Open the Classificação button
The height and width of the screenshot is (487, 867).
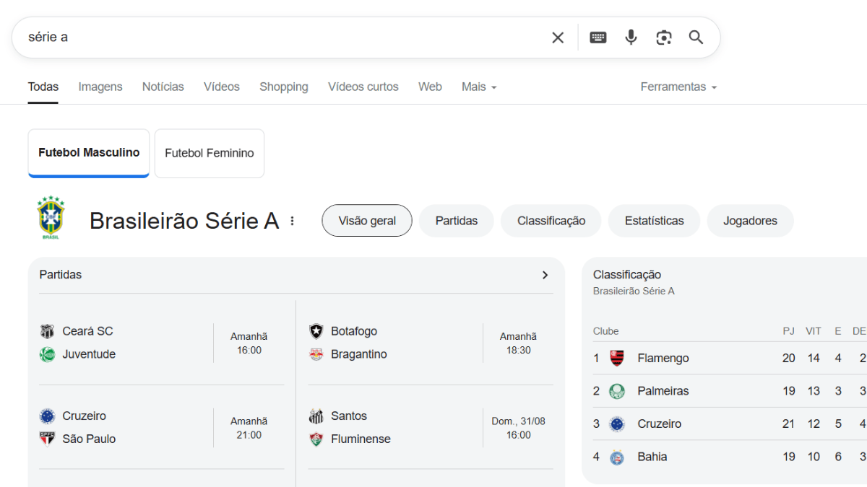551,221
